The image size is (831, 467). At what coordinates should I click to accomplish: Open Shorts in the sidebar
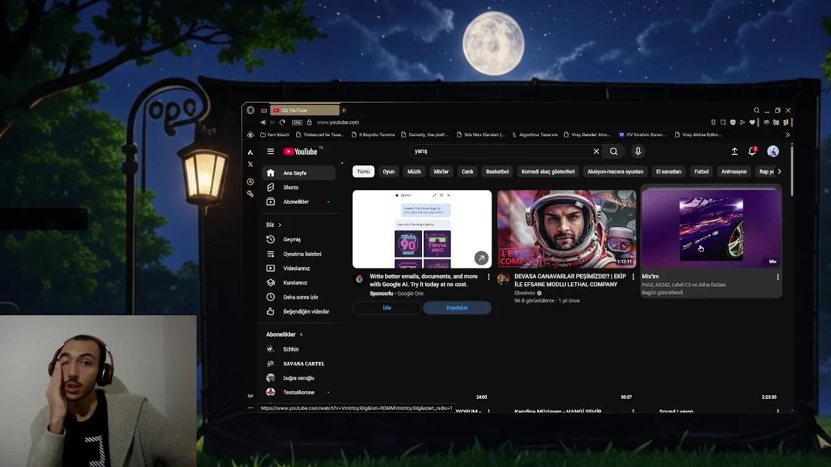[x=299, y=187]
